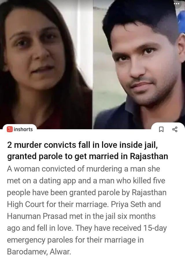The height and width of the screenshot is (258, 185).
Task: Tap the red inshorts logo icon
Action: [x=10, y=129]
